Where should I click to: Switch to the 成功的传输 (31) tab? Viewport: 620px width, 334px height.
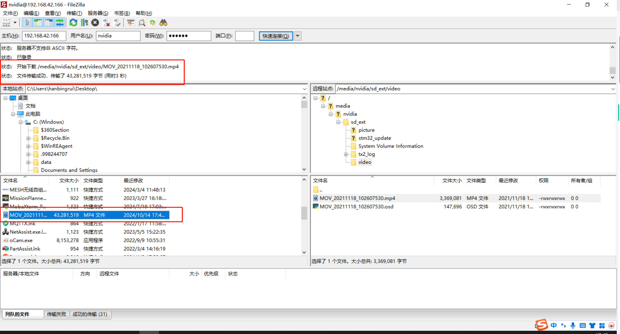pos(90,314)
